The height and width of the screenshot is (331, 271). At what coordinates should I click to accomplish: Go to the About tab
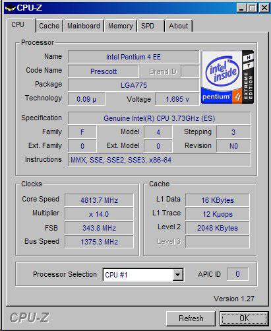179,26
